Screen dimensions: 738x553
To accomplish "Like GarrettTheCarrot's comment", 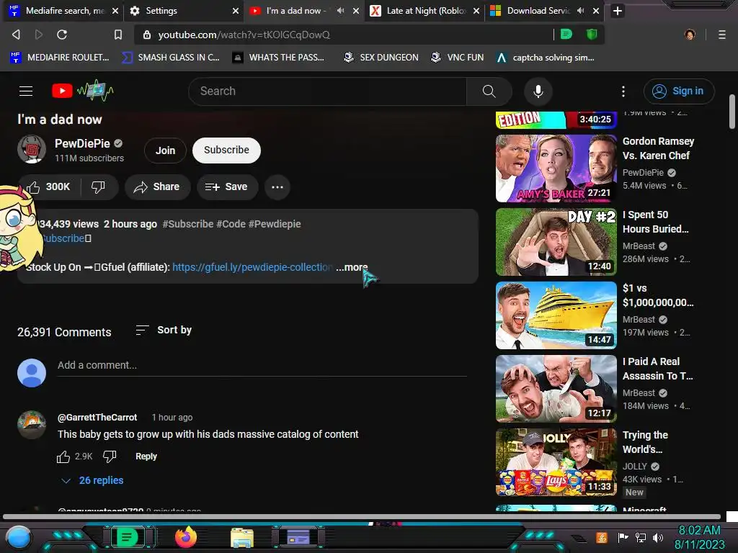I will point(63,457).
